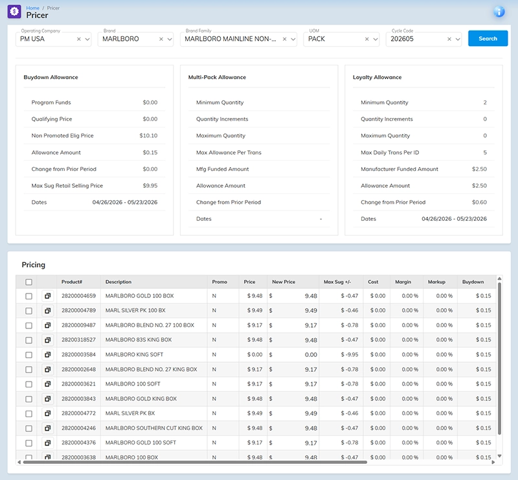Click the Non Promoted Elig Price value $10.10
Screen dimensions: 518x480
point(148,135)
